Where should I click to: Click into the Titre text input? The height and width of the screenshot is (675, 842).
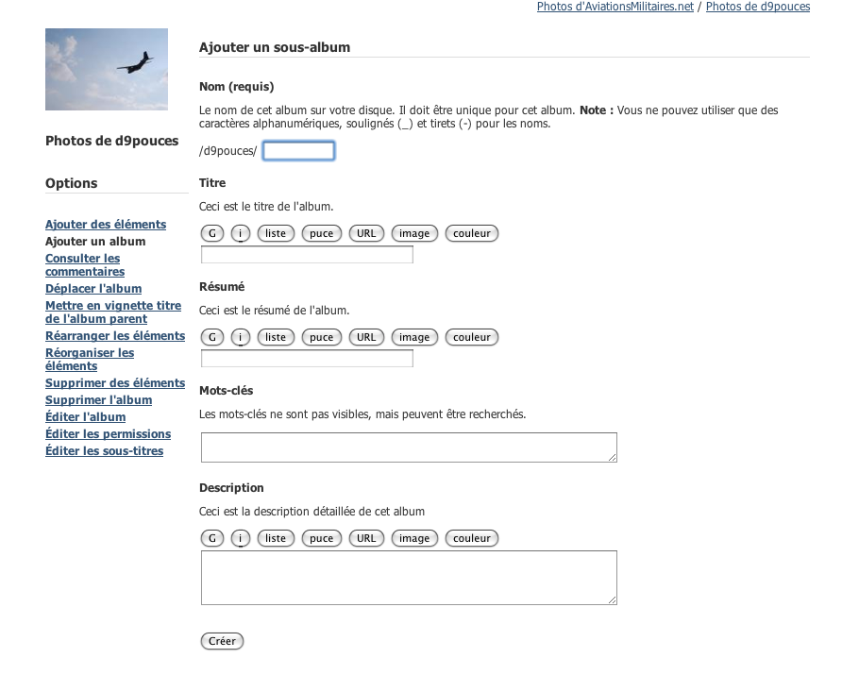307,255
